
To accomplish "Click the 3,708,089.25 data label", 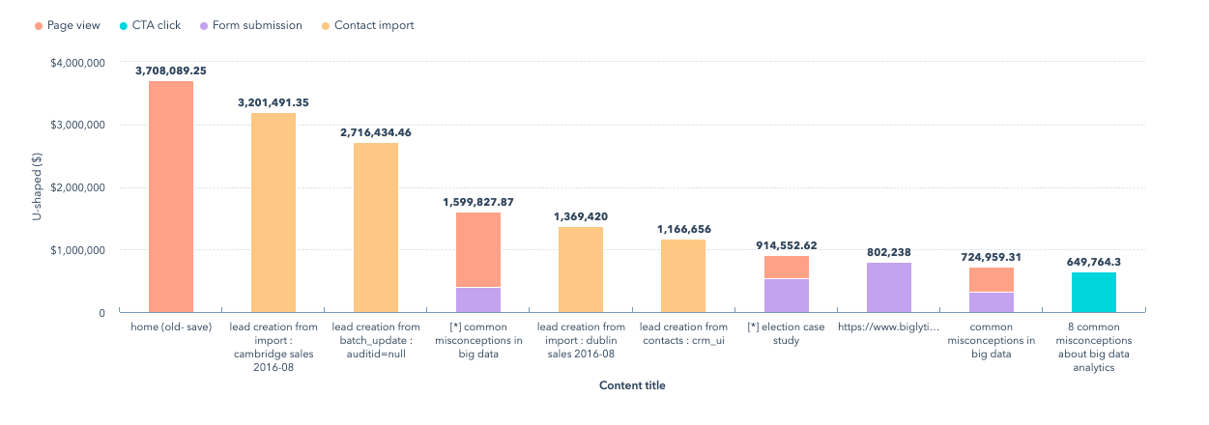I will click(171, 71).
